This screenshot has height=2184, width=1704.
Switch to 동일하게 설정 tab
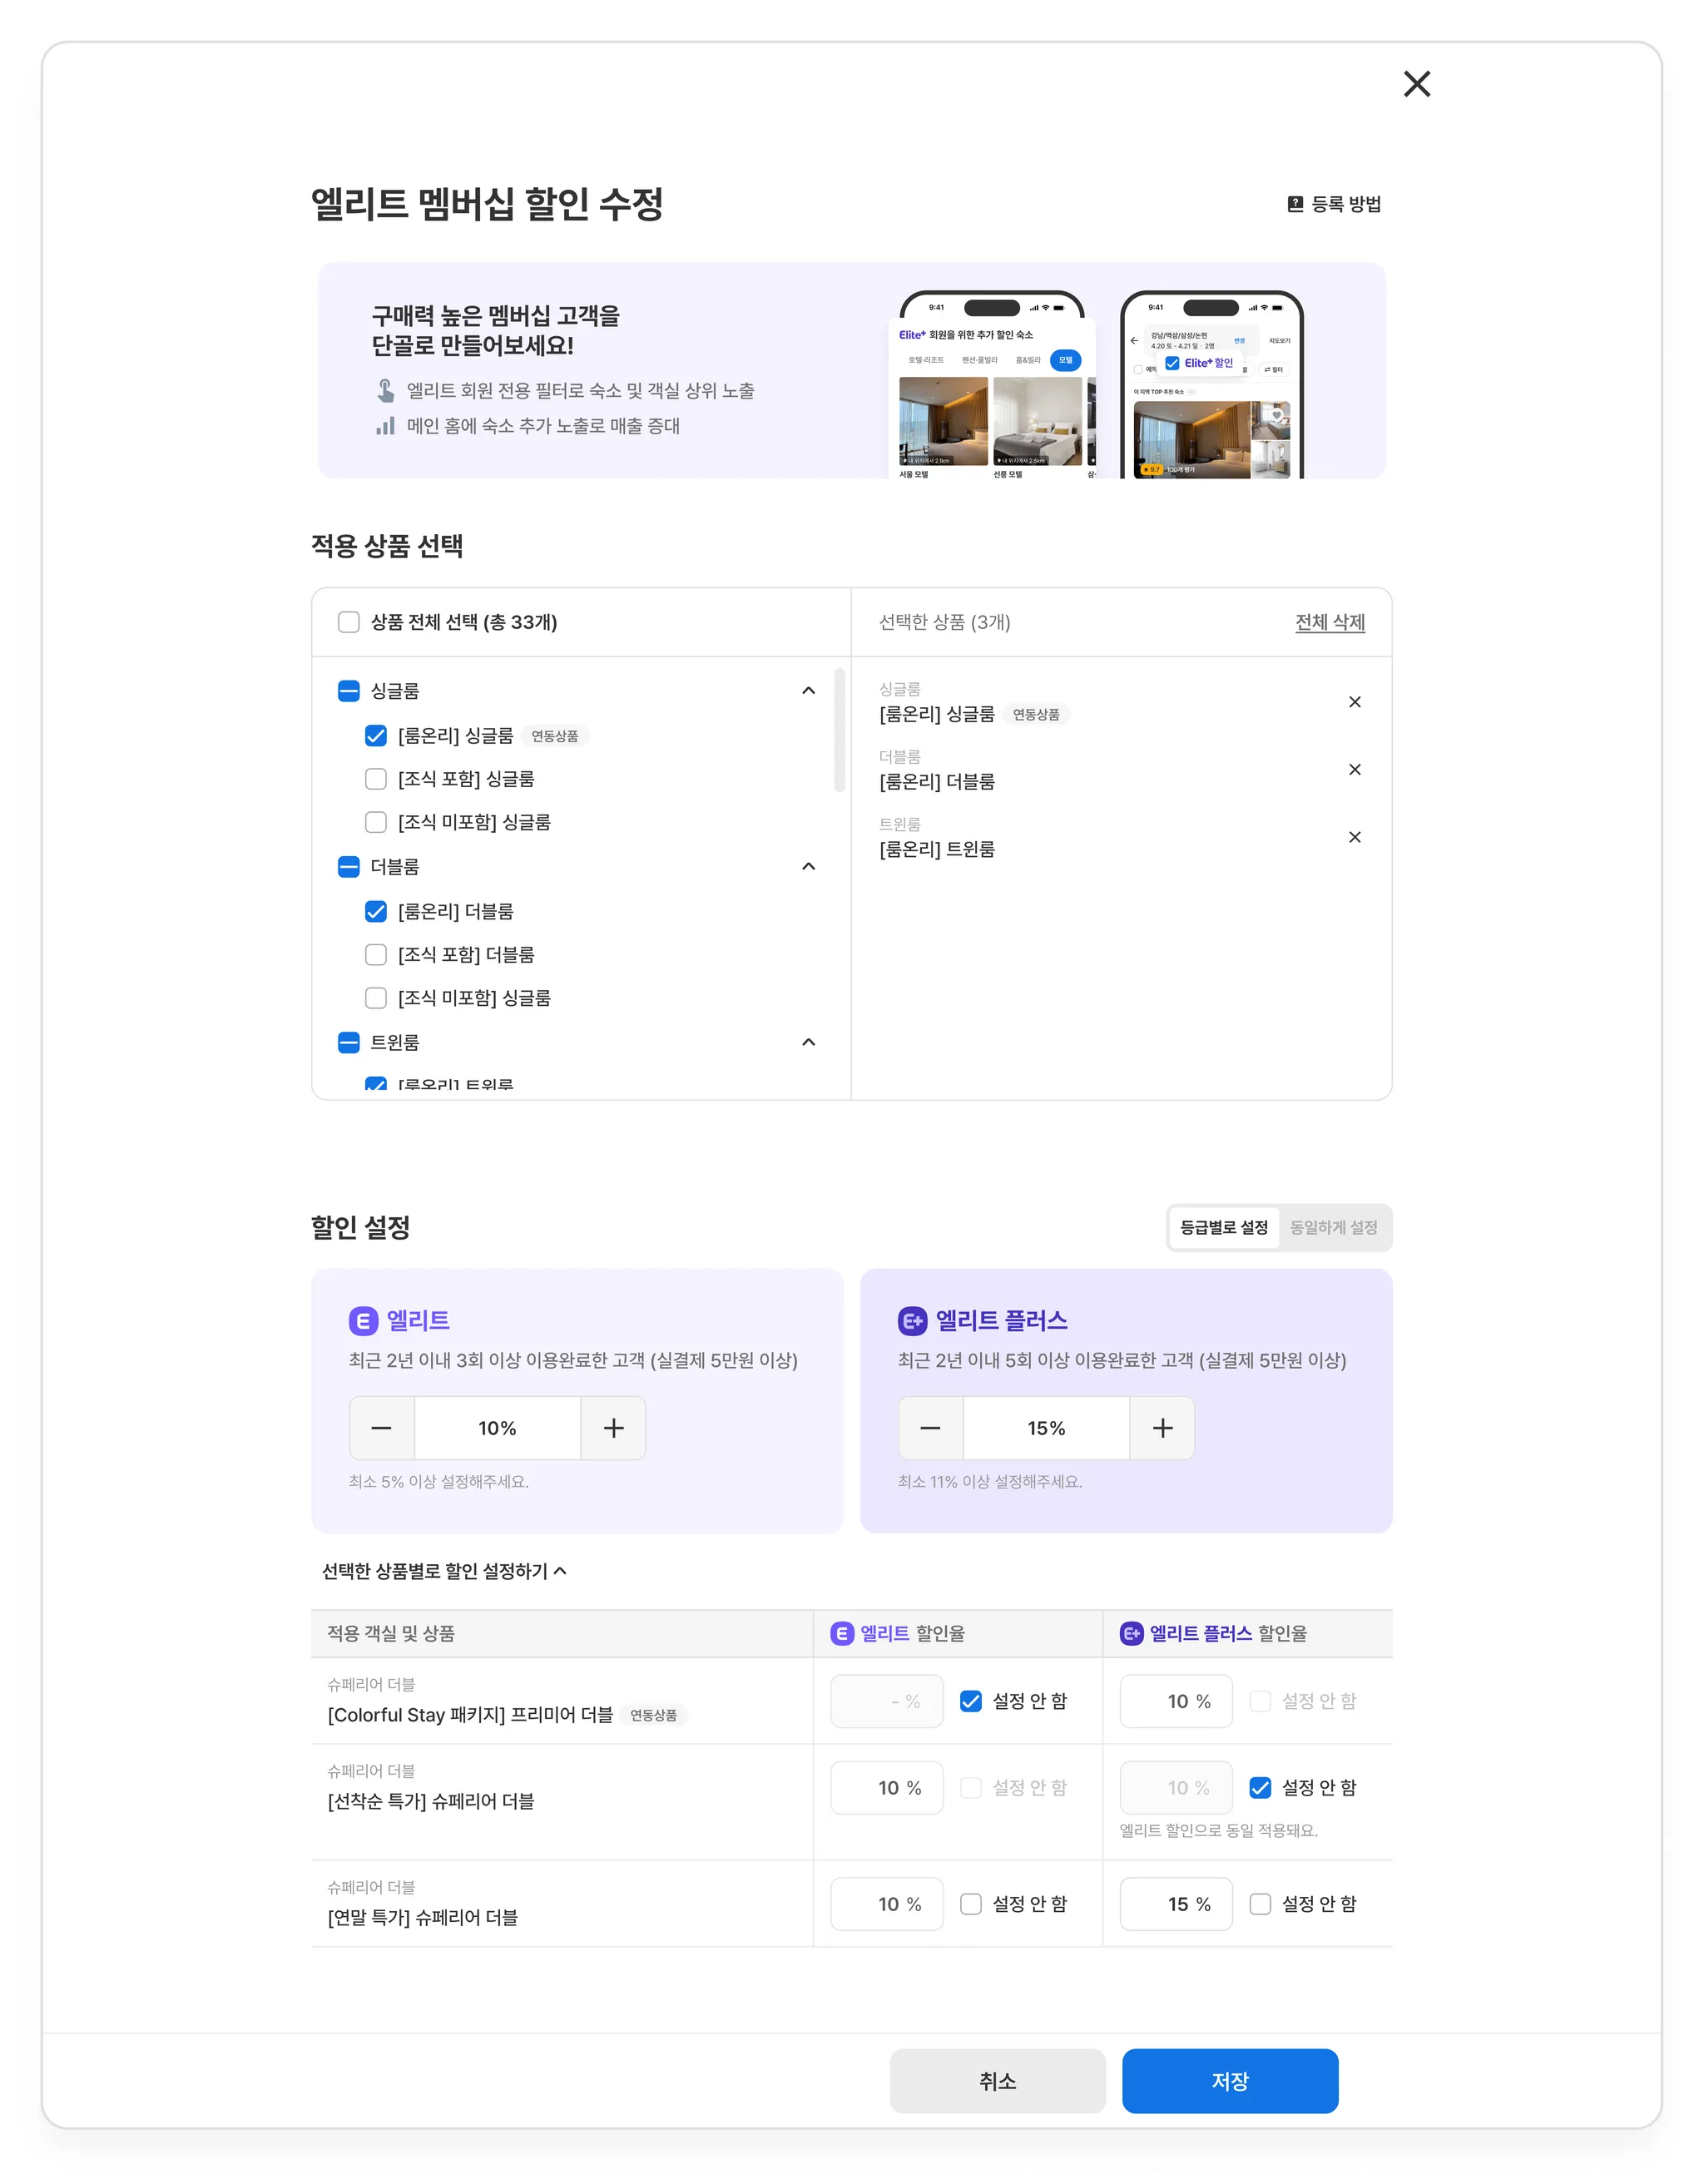[x=1333, y=1227]
